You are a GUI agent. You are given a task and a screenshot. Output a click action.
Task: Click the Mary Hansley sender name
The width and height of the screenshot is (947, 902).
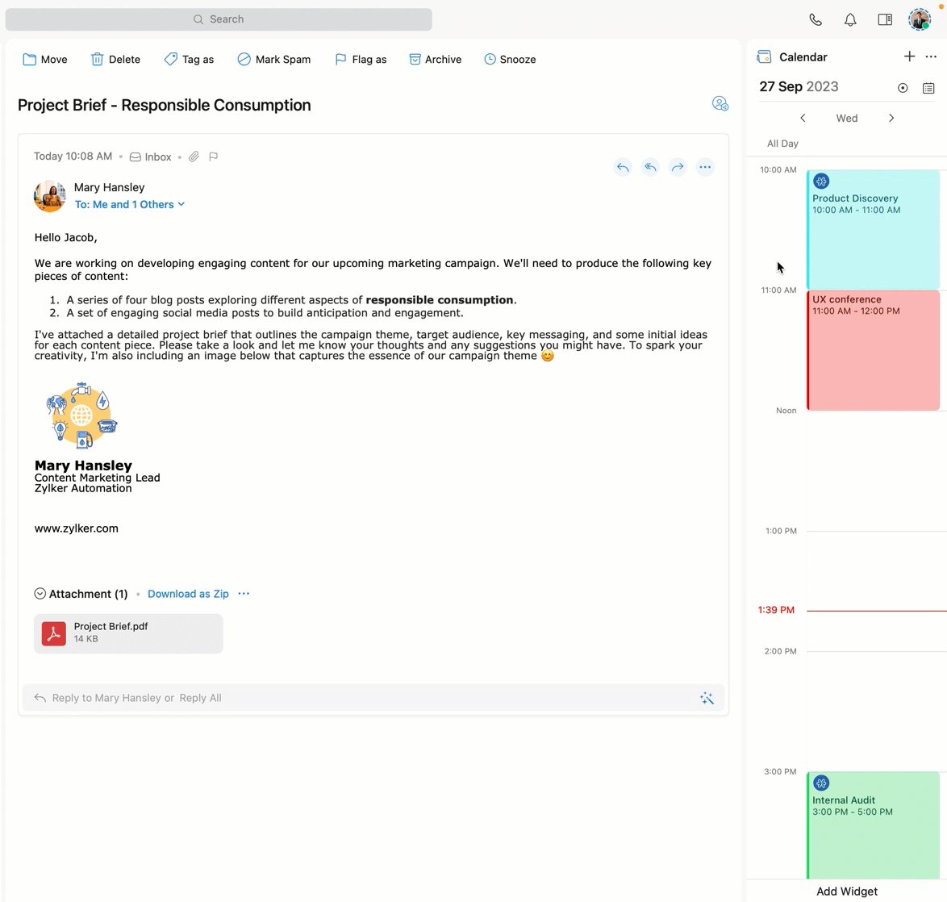click(x=110, y=187)
